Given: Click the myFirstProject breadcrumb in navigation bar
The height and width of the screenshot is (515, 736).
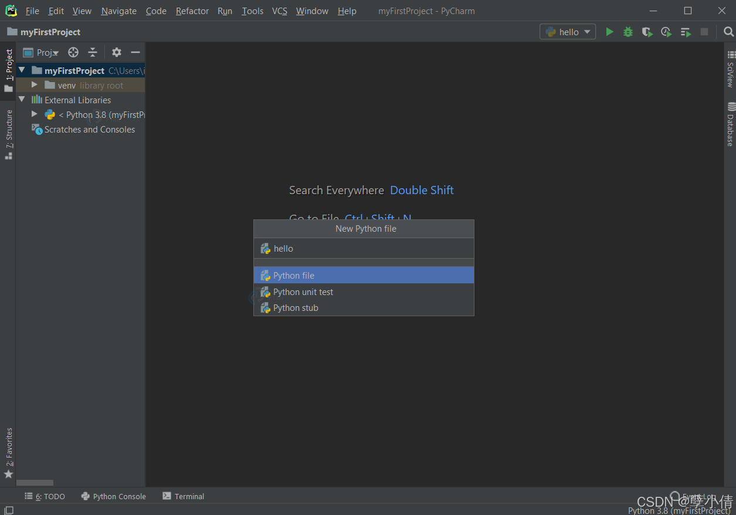Looking at the screenshot, I should point(44,32).
